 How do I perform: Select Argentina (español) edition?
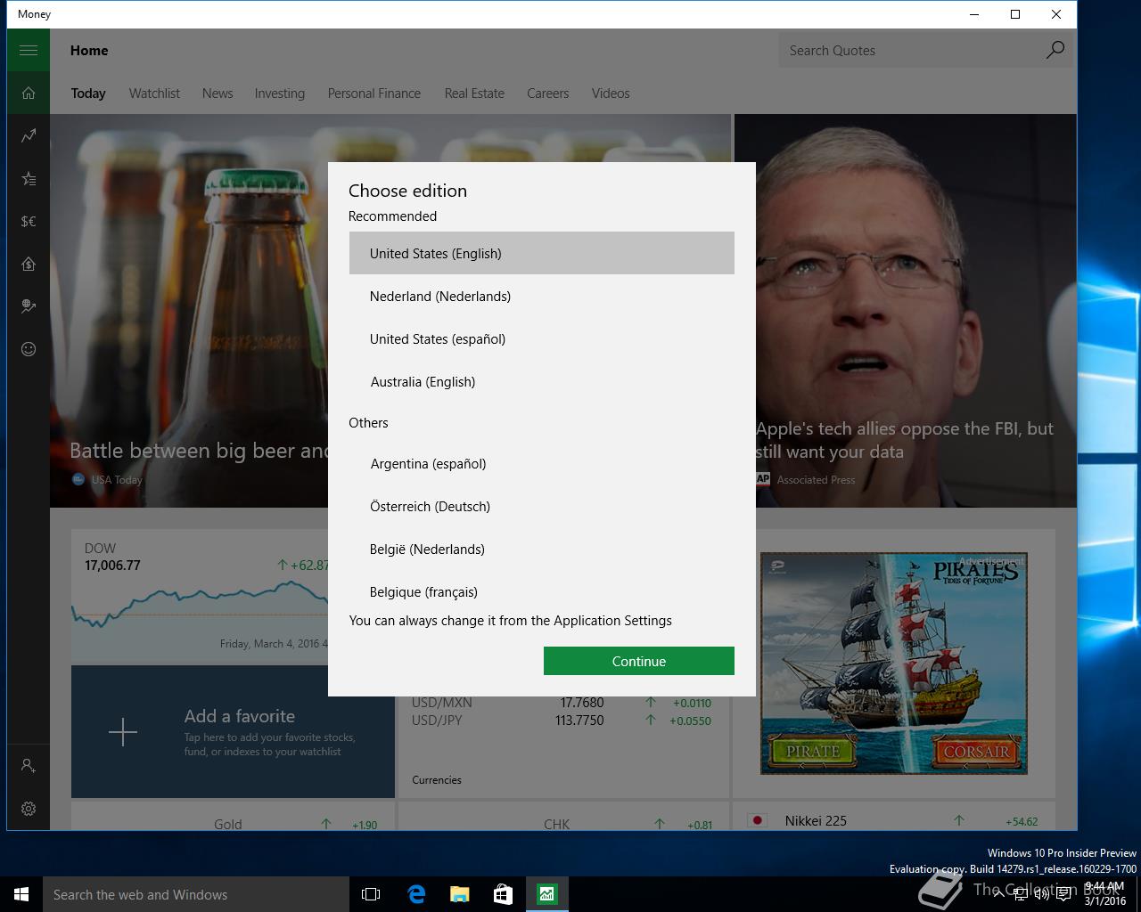point(542,463)
